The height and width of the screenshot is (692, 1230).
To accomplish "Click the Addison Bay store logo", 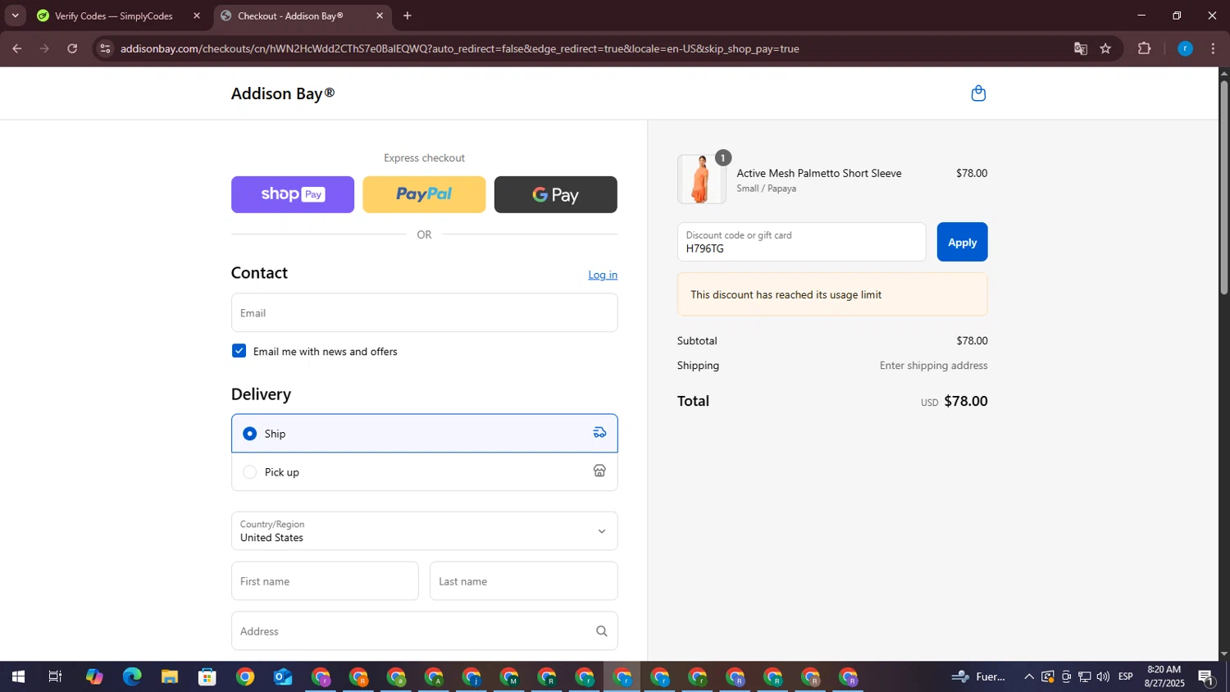I will point(283,93).
